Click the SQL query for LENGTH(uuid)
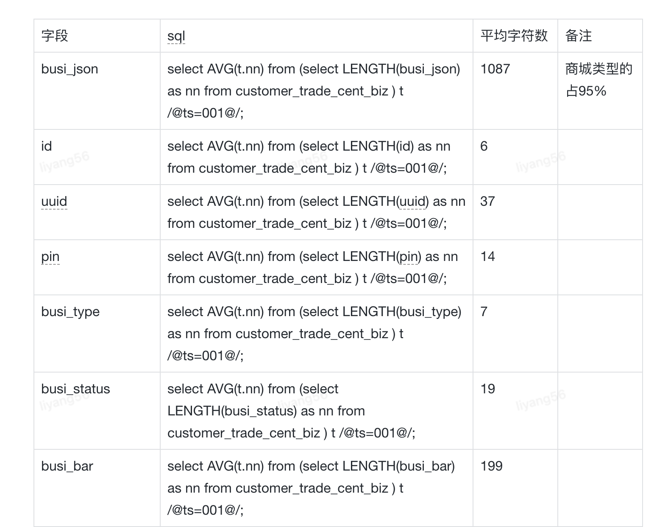This screenshot has height=527, width=668. coord(316,212)
